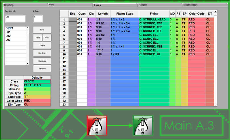Click the Next section button
This screenshot has height=140, width=230.
pyautogui.click(x=37, y=38)
